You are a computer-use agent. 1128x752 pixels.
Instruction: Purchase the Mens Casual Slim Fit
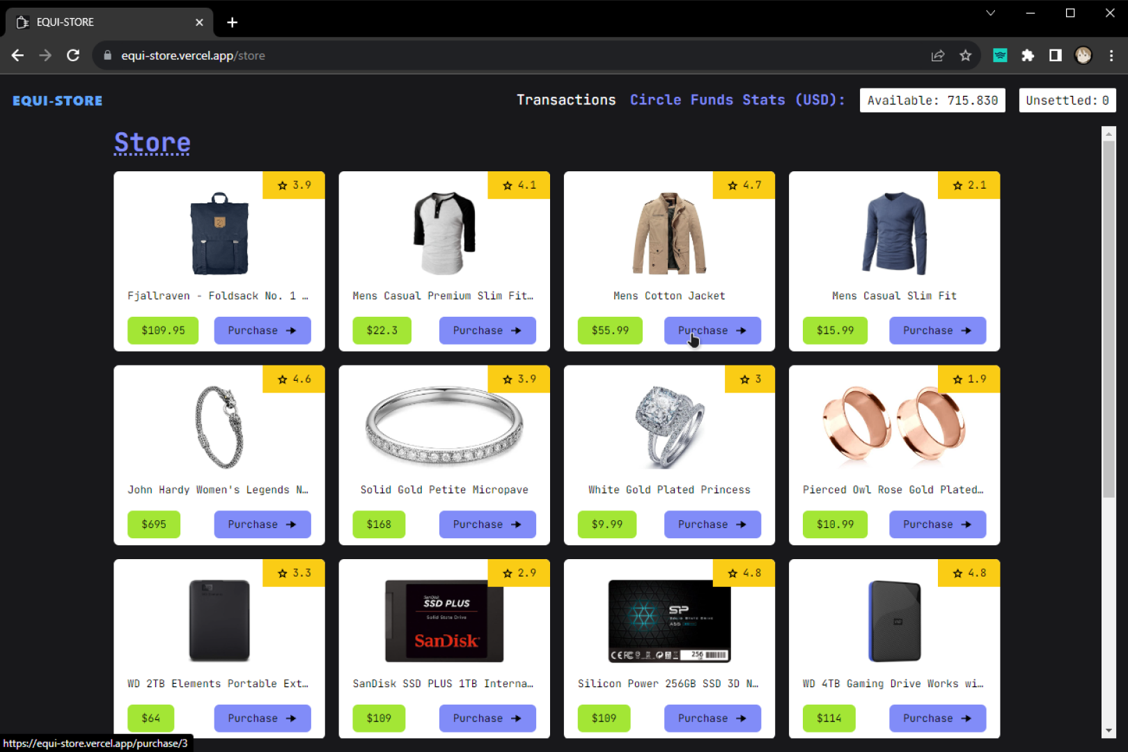click(937, 331)
